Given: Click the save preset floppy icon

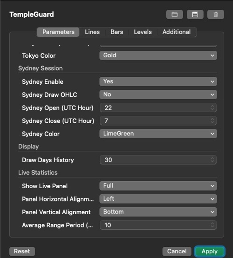Looking at the screenshot, I should 195,14.
